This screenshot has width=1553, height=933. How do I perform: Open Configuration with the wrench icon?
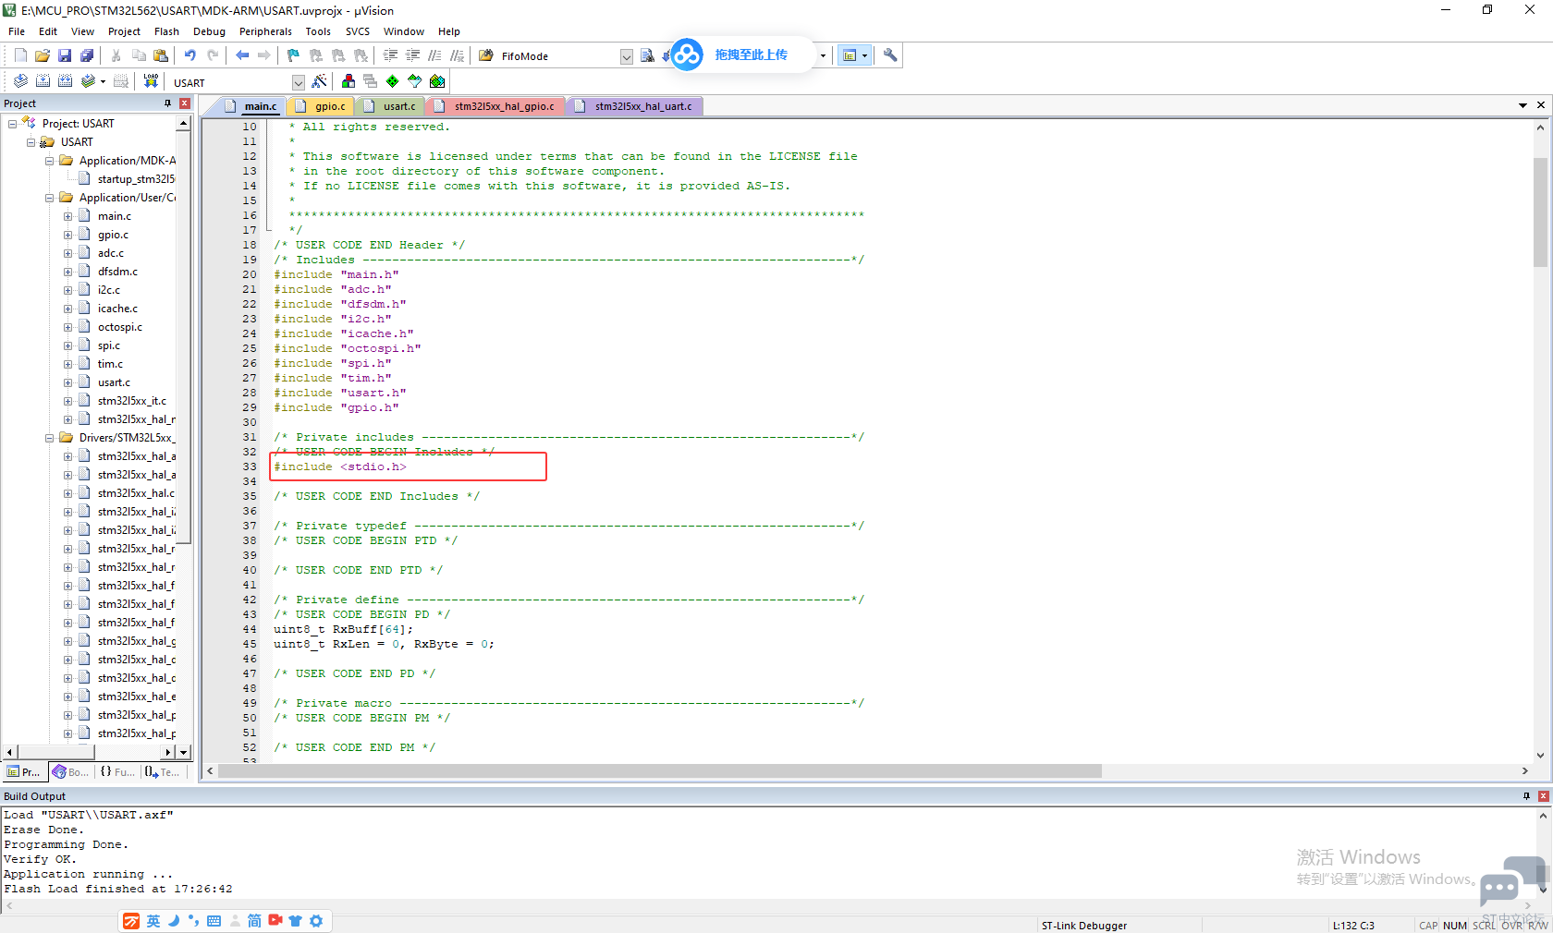[890, 55]
